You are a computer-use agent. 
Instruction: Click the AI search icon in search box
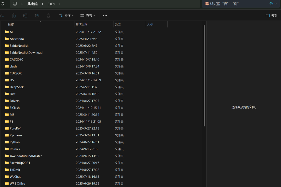[x=271, y=4]
